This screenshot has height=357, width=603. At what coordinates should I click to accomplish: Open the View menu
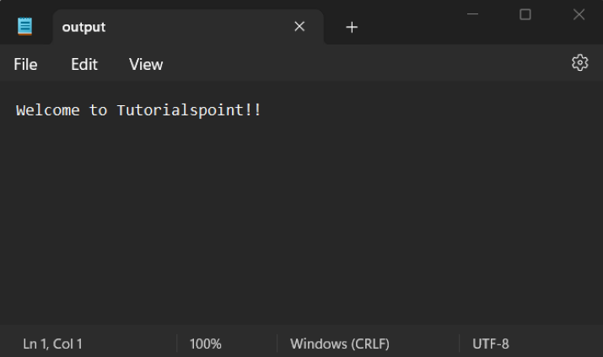pyautogui.click(x=146, y=64)
